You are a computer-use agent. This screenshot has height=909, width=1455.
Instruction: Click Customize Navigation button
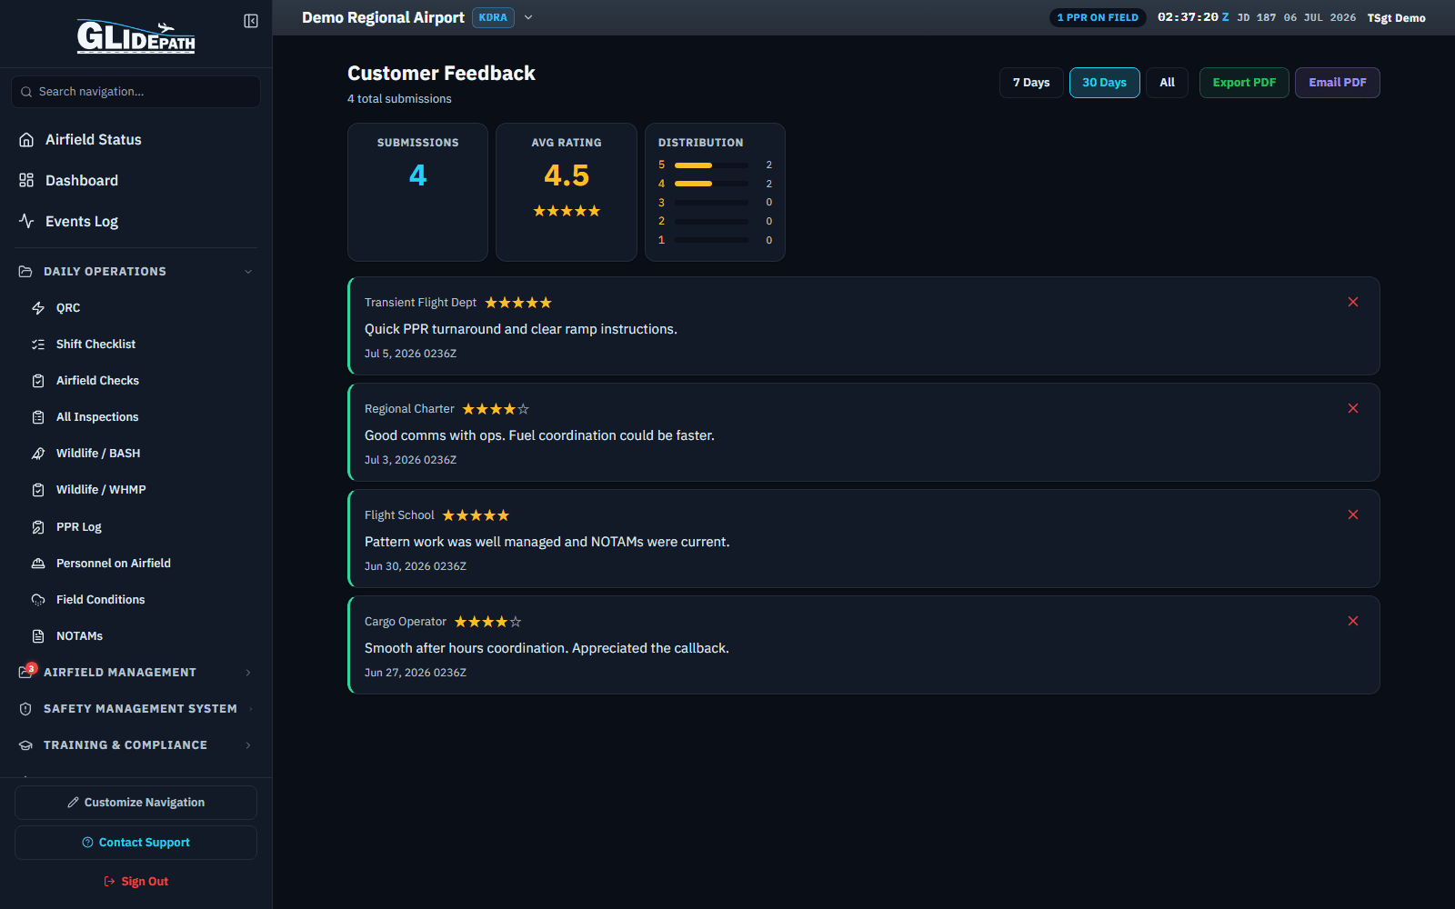135,803
